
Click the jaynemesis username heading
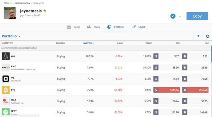pos(31,11)
